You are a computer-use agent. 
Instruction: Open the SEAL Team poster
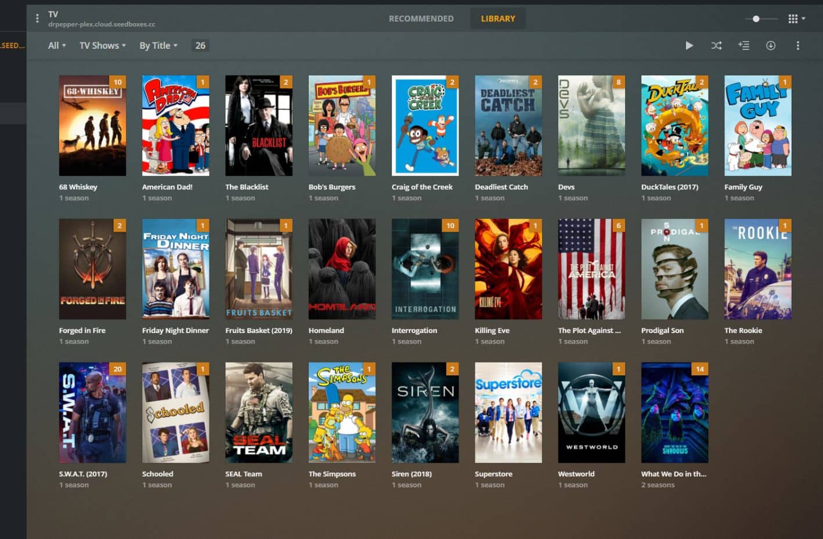259,413
